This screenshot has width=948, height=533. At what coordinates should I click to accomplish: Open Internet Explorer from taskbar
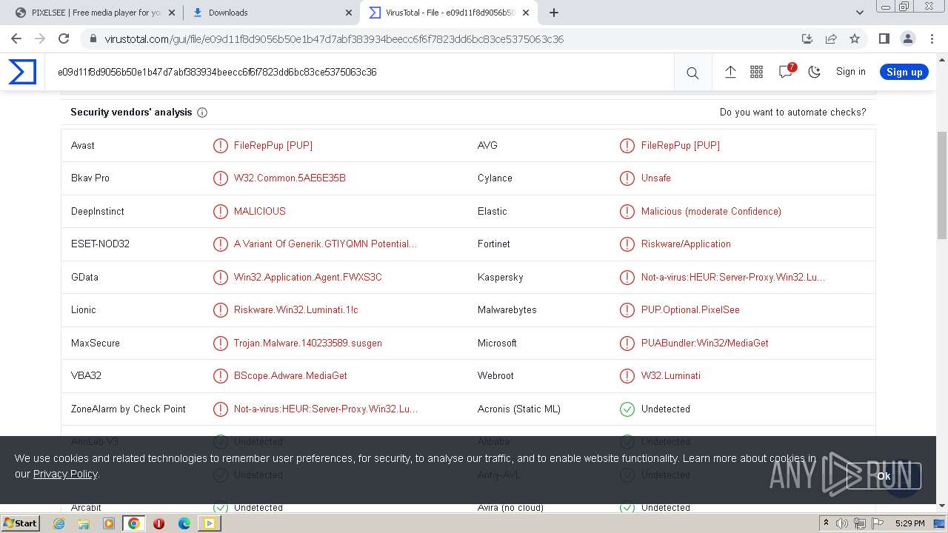coord(59,523)
